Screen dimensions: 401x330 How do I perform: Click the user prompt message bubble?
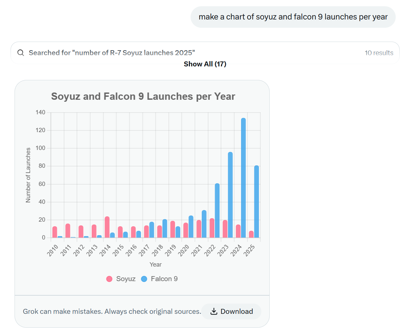pyautogui.click(x=293, y=17)
